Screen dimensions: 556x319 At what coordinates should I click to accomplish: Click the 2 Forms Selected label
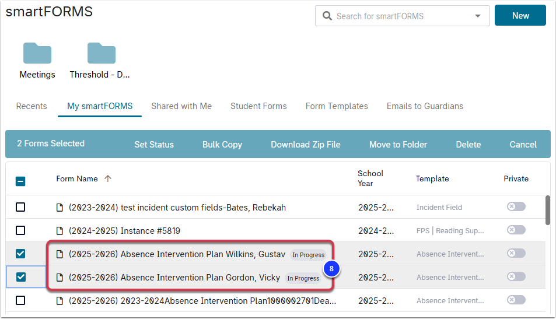coord(51,143)
